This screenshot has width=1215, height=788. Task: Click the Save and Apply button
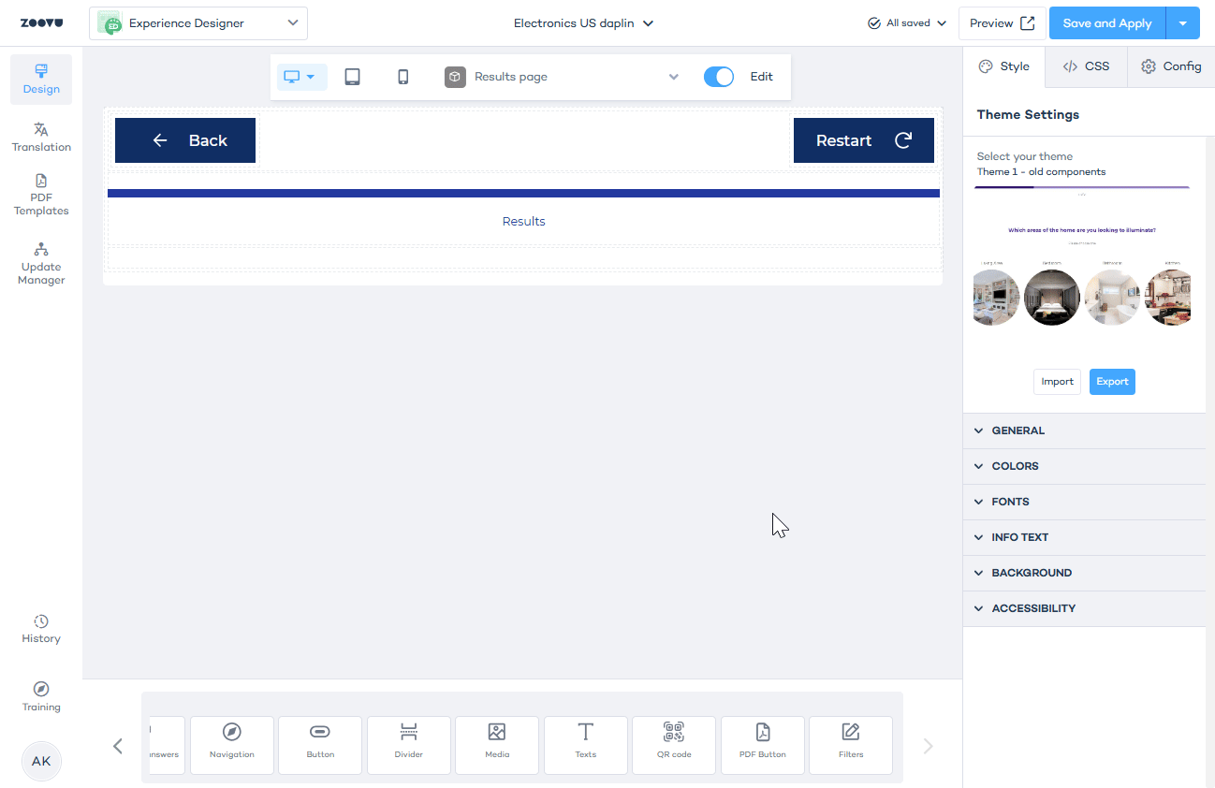1106,23
